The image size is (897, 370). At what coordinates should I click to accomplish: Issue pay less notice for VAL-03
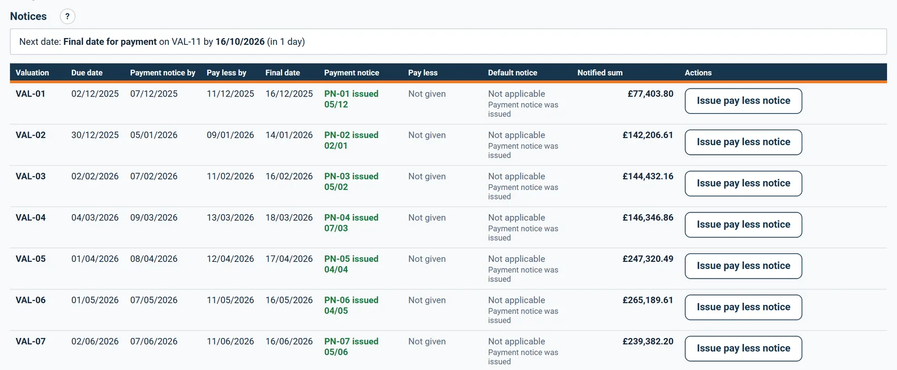743,183
